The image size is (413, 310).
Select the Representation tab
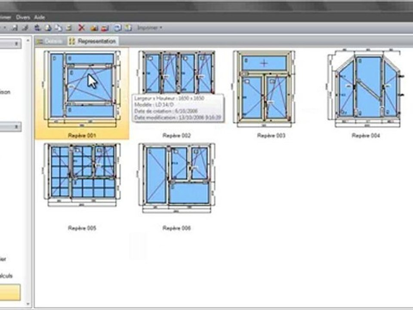93,41
